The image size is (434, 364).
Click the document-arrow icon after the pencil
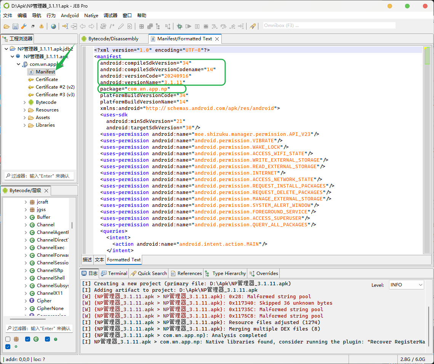point(130,26)
